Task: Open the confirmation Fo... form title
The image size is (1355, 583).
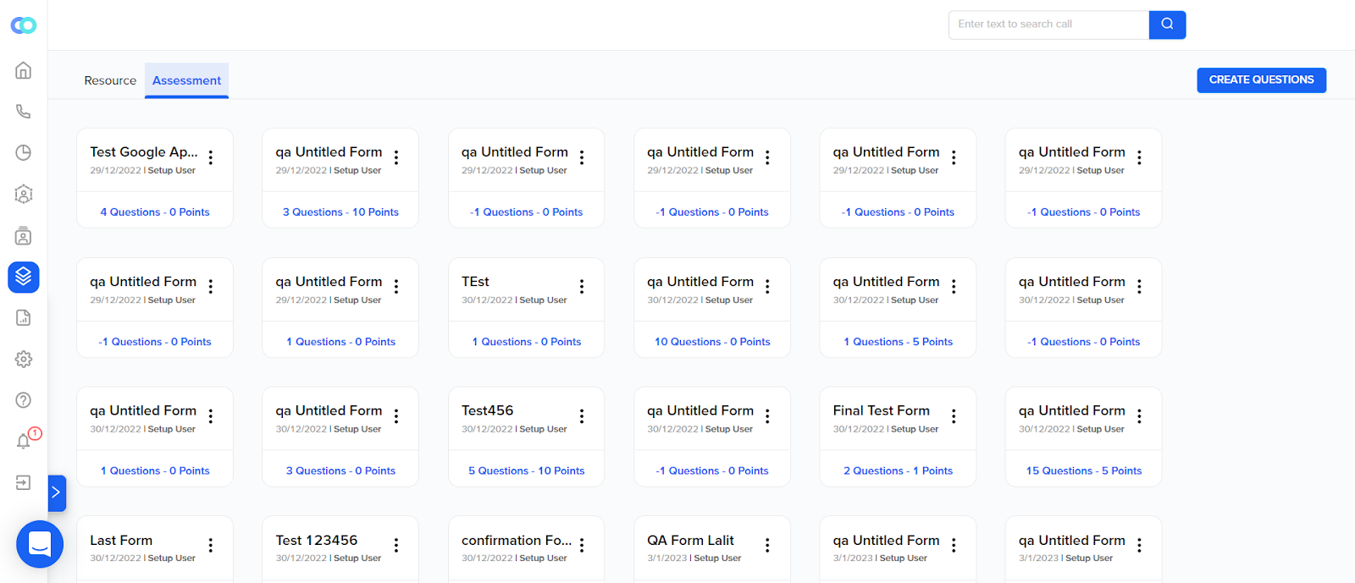Action: tap(517, 541)
